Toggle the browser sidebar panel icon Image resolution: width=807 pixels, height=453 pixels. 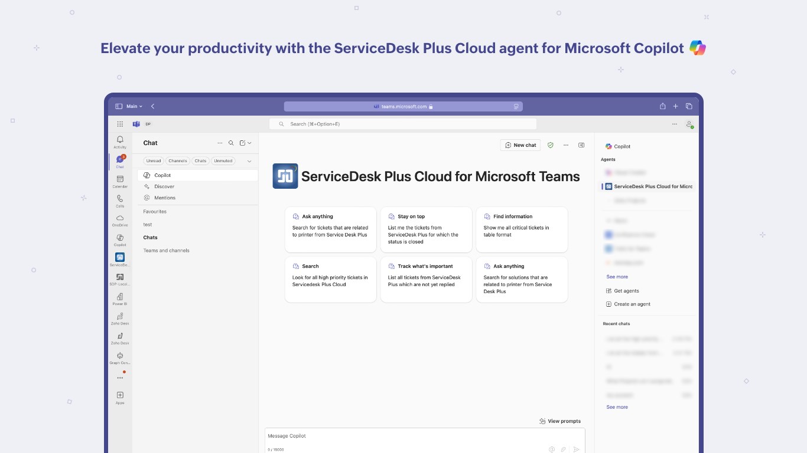[119, 106]
